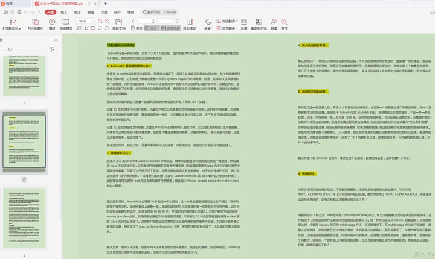
Task: Select page 3 thumbnail
Action: tap(24, 218)
